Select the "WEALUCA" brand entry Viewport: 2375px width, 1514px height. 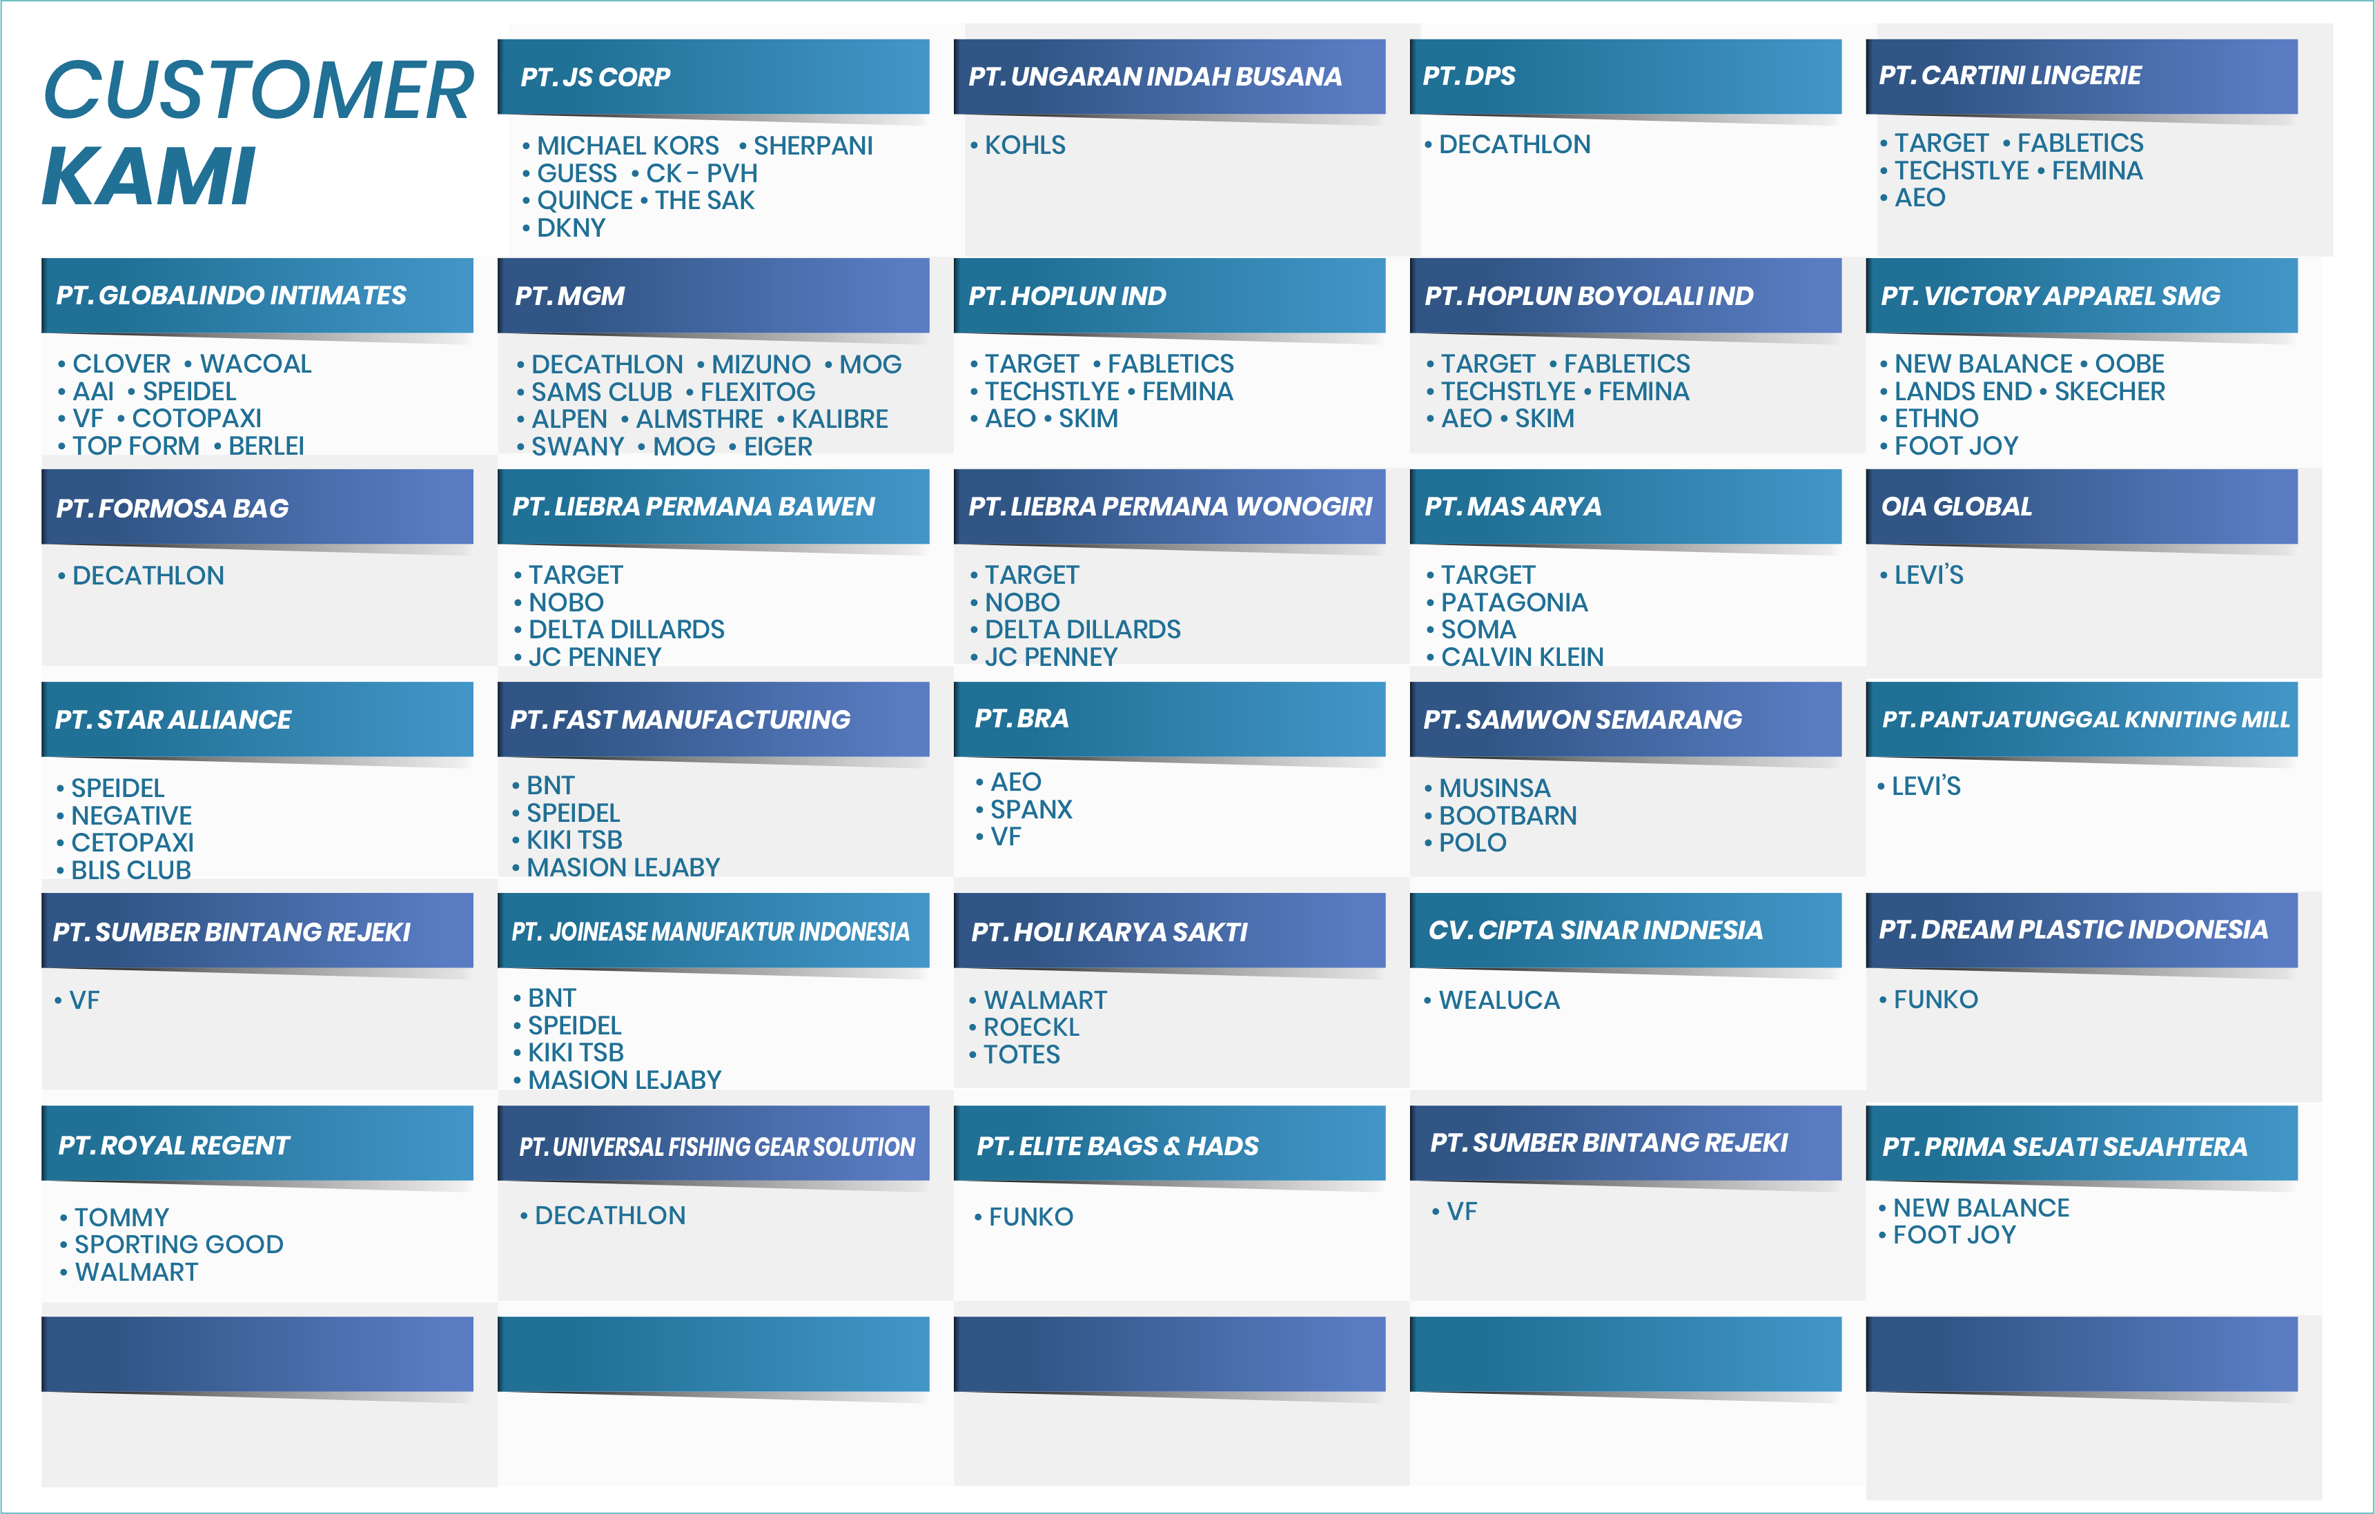tap(1499, 1000)
